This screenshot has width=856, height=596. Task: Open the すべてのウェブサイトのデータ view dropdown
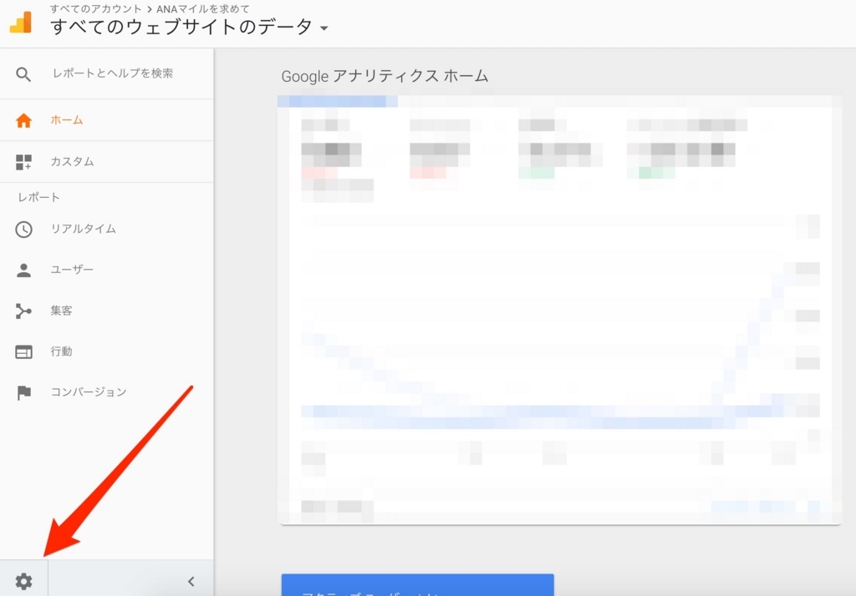[x=189, y=27]
